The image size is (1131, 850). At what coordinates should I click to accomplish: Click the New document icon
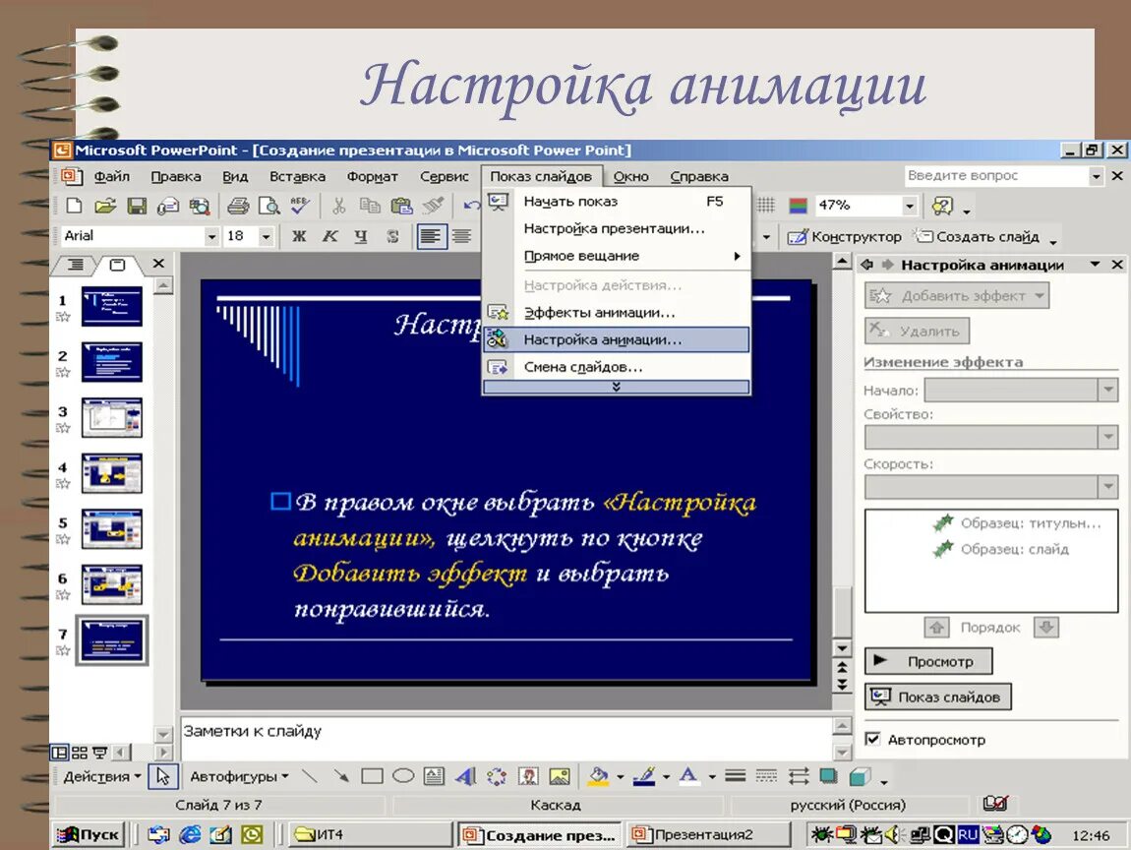(x=74, y=206)
